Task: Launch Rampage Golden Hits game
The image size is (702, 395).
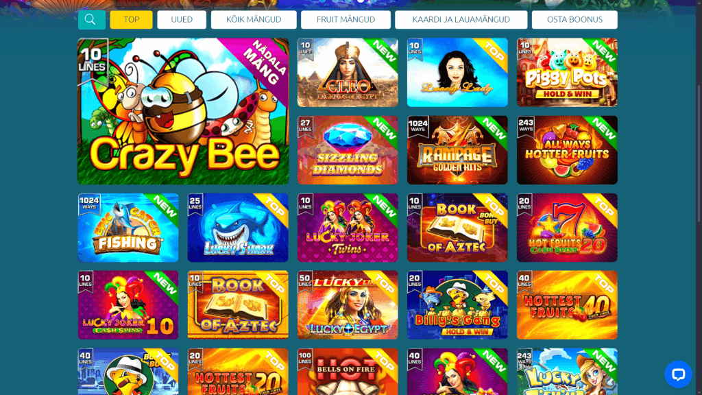Action: point(457,150)
